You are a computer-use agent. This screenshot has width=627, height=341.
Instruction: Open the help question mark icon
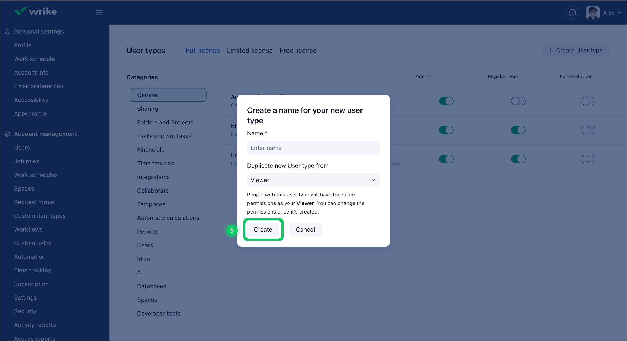click(x=572, y=13)
